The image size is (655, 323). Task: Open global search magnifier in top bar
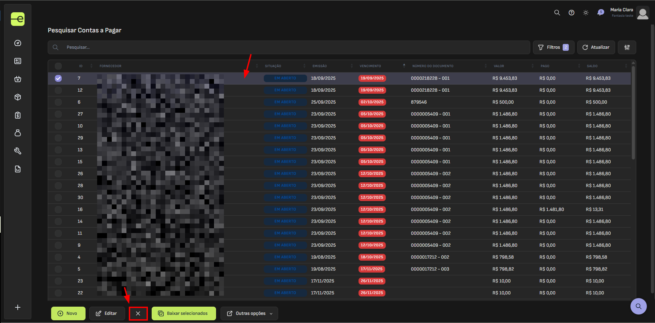click(x=557, y=13)
